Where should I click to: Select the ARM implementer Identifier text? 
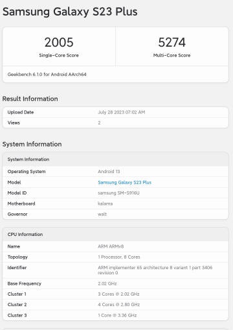point(155,270)
